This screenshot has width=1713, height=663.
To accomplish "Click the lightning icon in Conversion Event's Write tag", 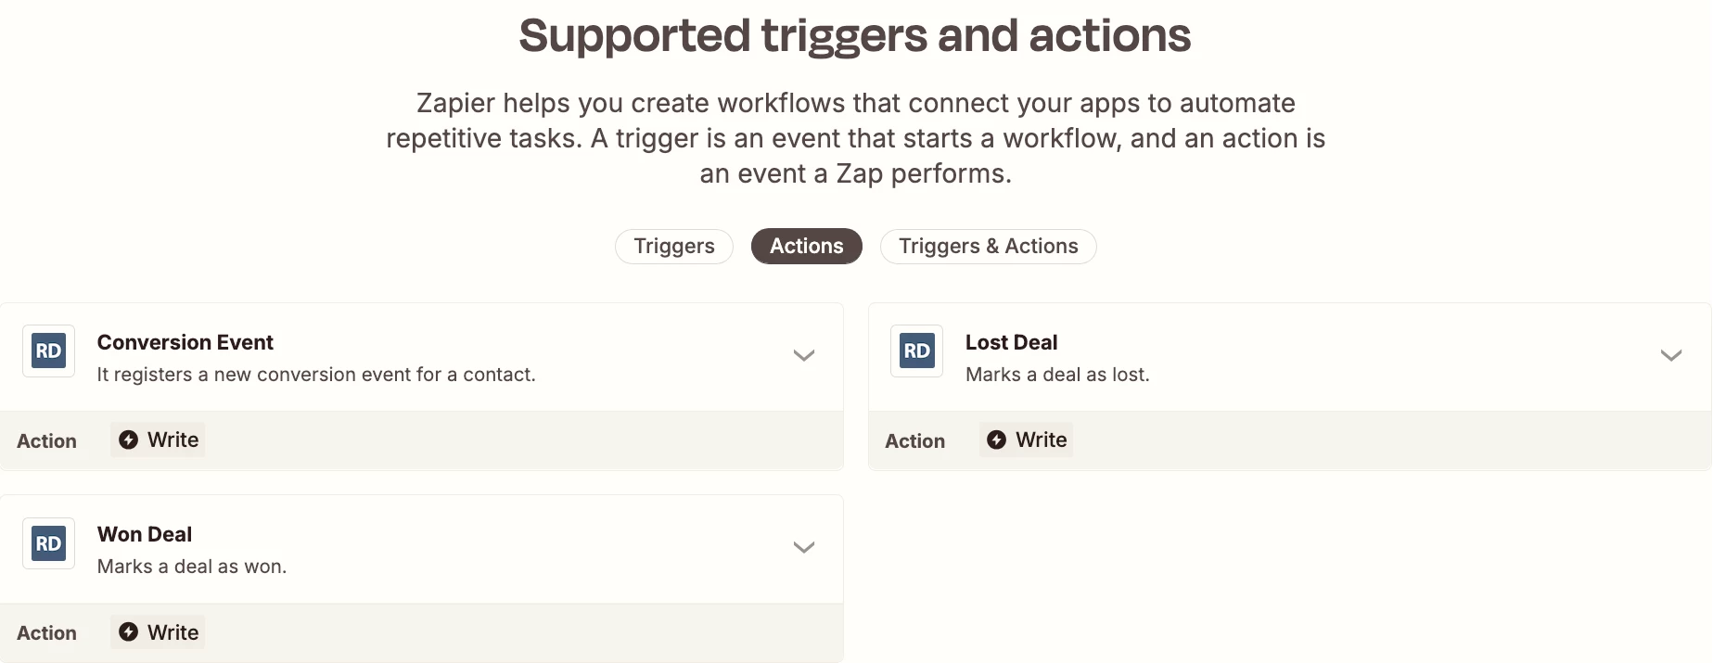I will point(129,440).
